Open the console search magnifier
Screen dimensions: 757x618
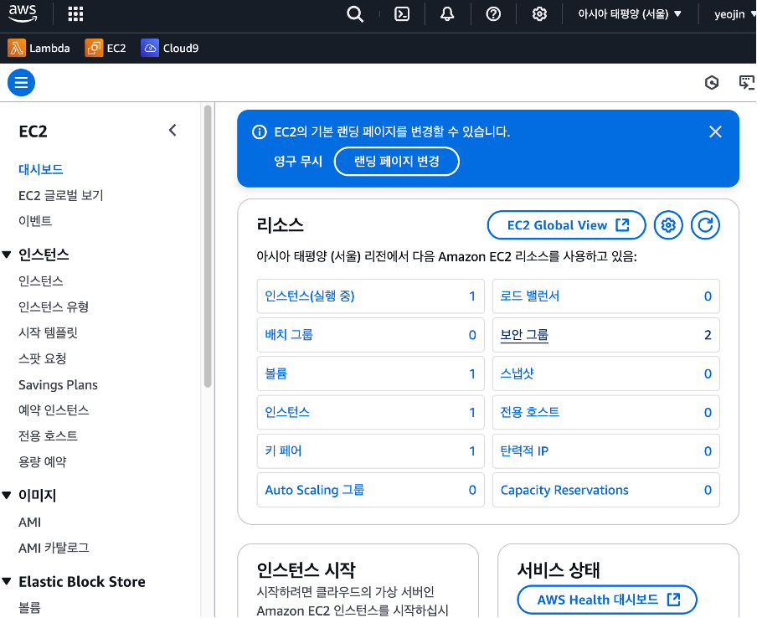coord(355,14)
